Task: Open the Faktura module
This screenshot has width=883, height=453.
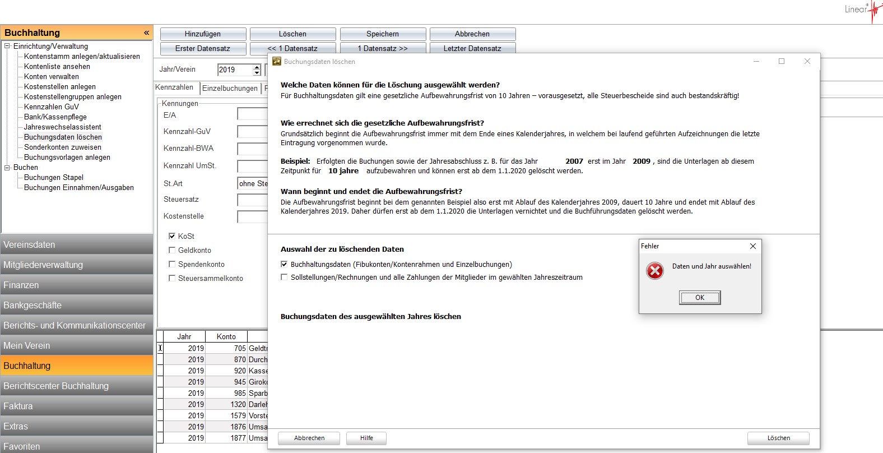Action: click(x=77, y=406)
